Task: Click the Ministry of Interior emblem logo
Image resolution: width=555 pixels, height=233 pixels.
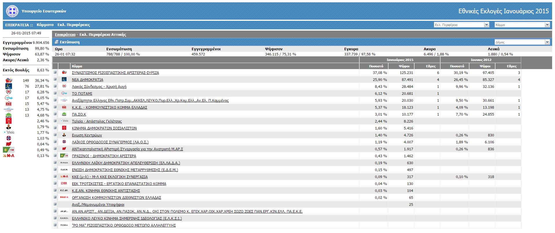Action: coord(12,11)
